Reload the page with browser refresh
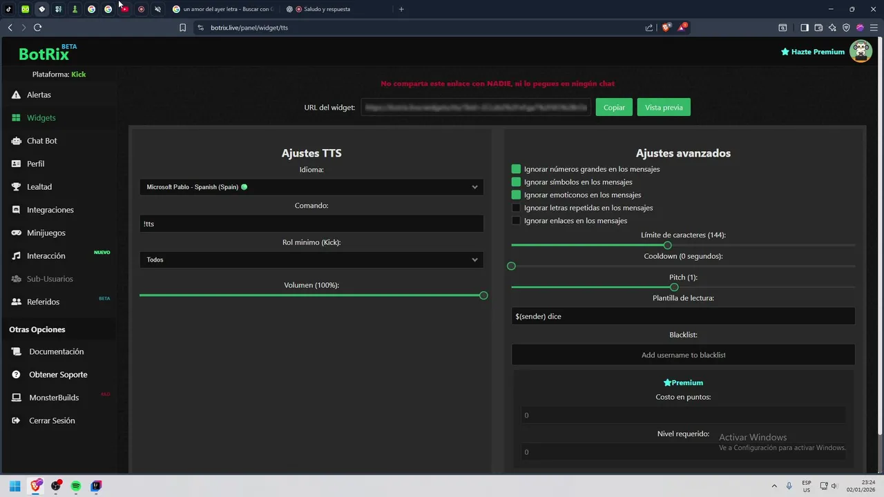This screenshot has width=884, height=497. click(37, 28)
